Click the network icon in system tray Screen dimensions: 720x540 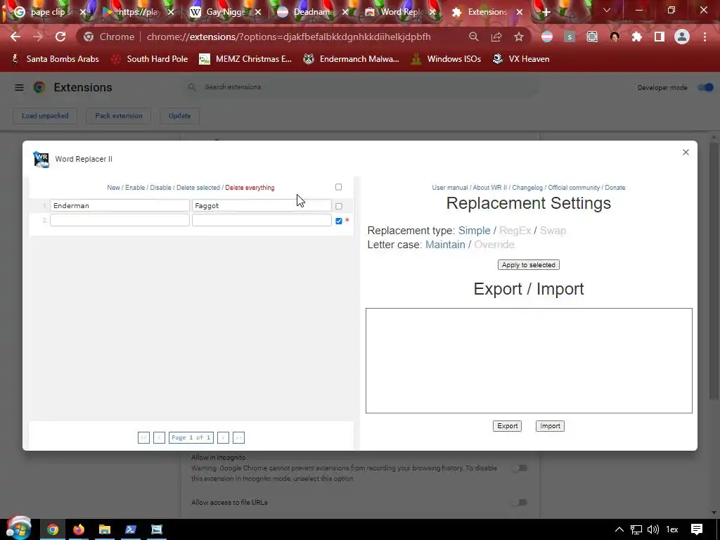coord(636,529)
